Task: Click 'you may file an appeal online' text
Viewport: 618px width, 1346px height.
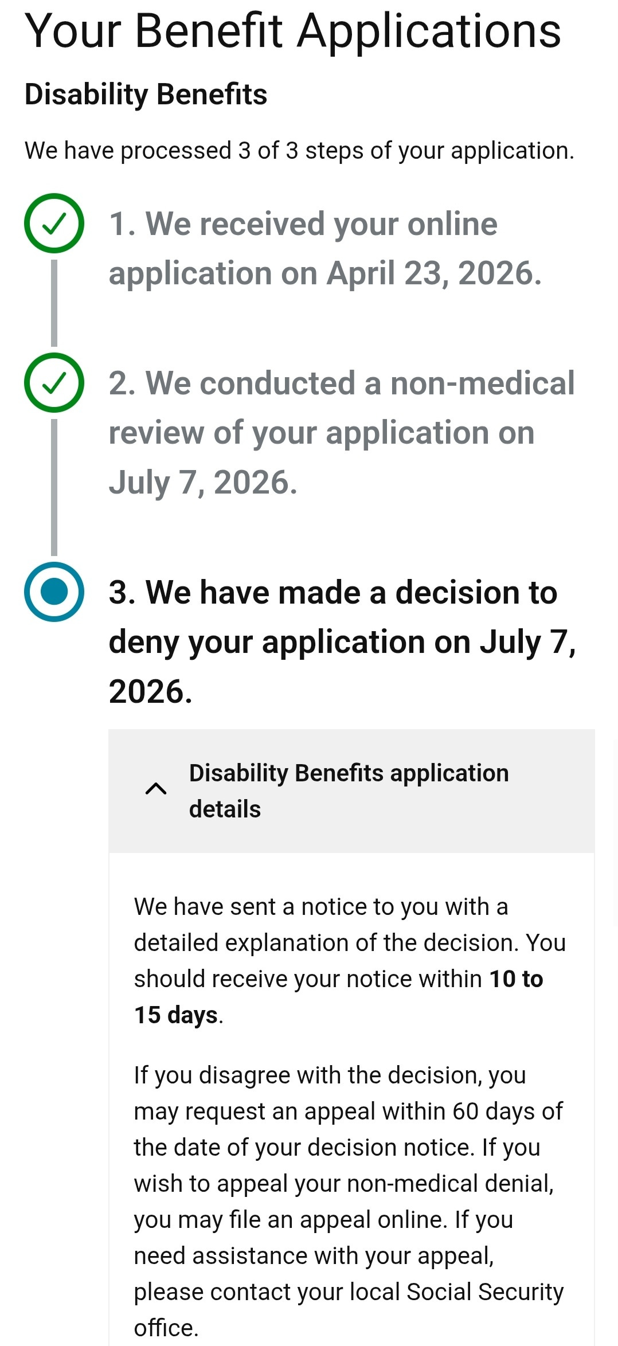Action: click(x=290, y=1220)
